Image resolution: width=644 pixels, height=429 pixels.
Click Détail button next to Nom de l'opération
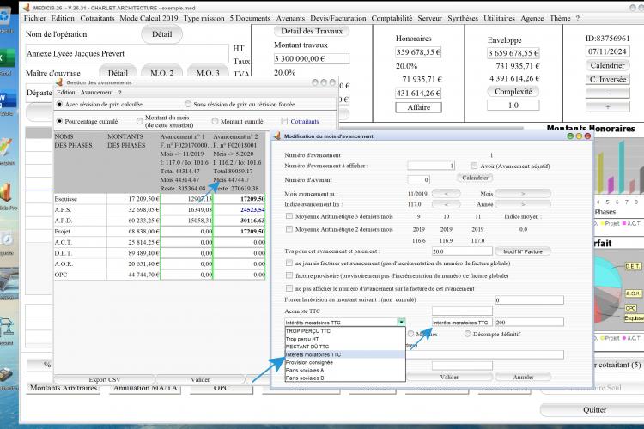[161, 34]
